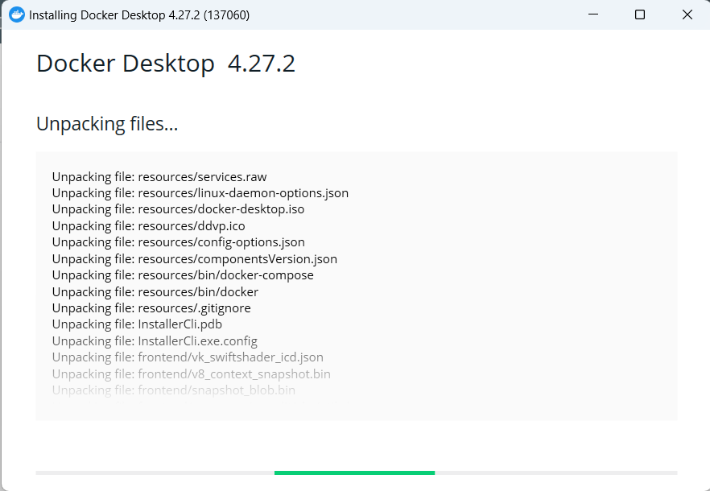This screenshot has width=710, height=491.
Task: Select log line 'resources/bin/docker'
Action: (x=155, y=291)
